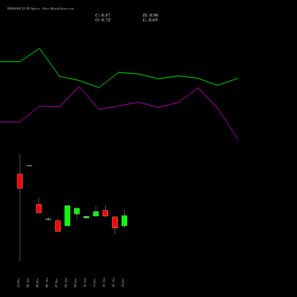Click the high value 'H: 0.96'
The width and height of the screenshot is (297, 297).
point(150,15)
